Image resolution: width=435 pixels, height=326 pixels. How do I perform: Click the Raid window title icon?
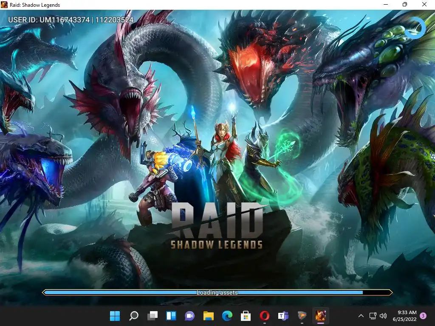click(4, 5)
